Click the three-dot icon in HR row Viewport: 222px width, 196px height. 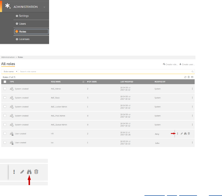coord(178,133)
